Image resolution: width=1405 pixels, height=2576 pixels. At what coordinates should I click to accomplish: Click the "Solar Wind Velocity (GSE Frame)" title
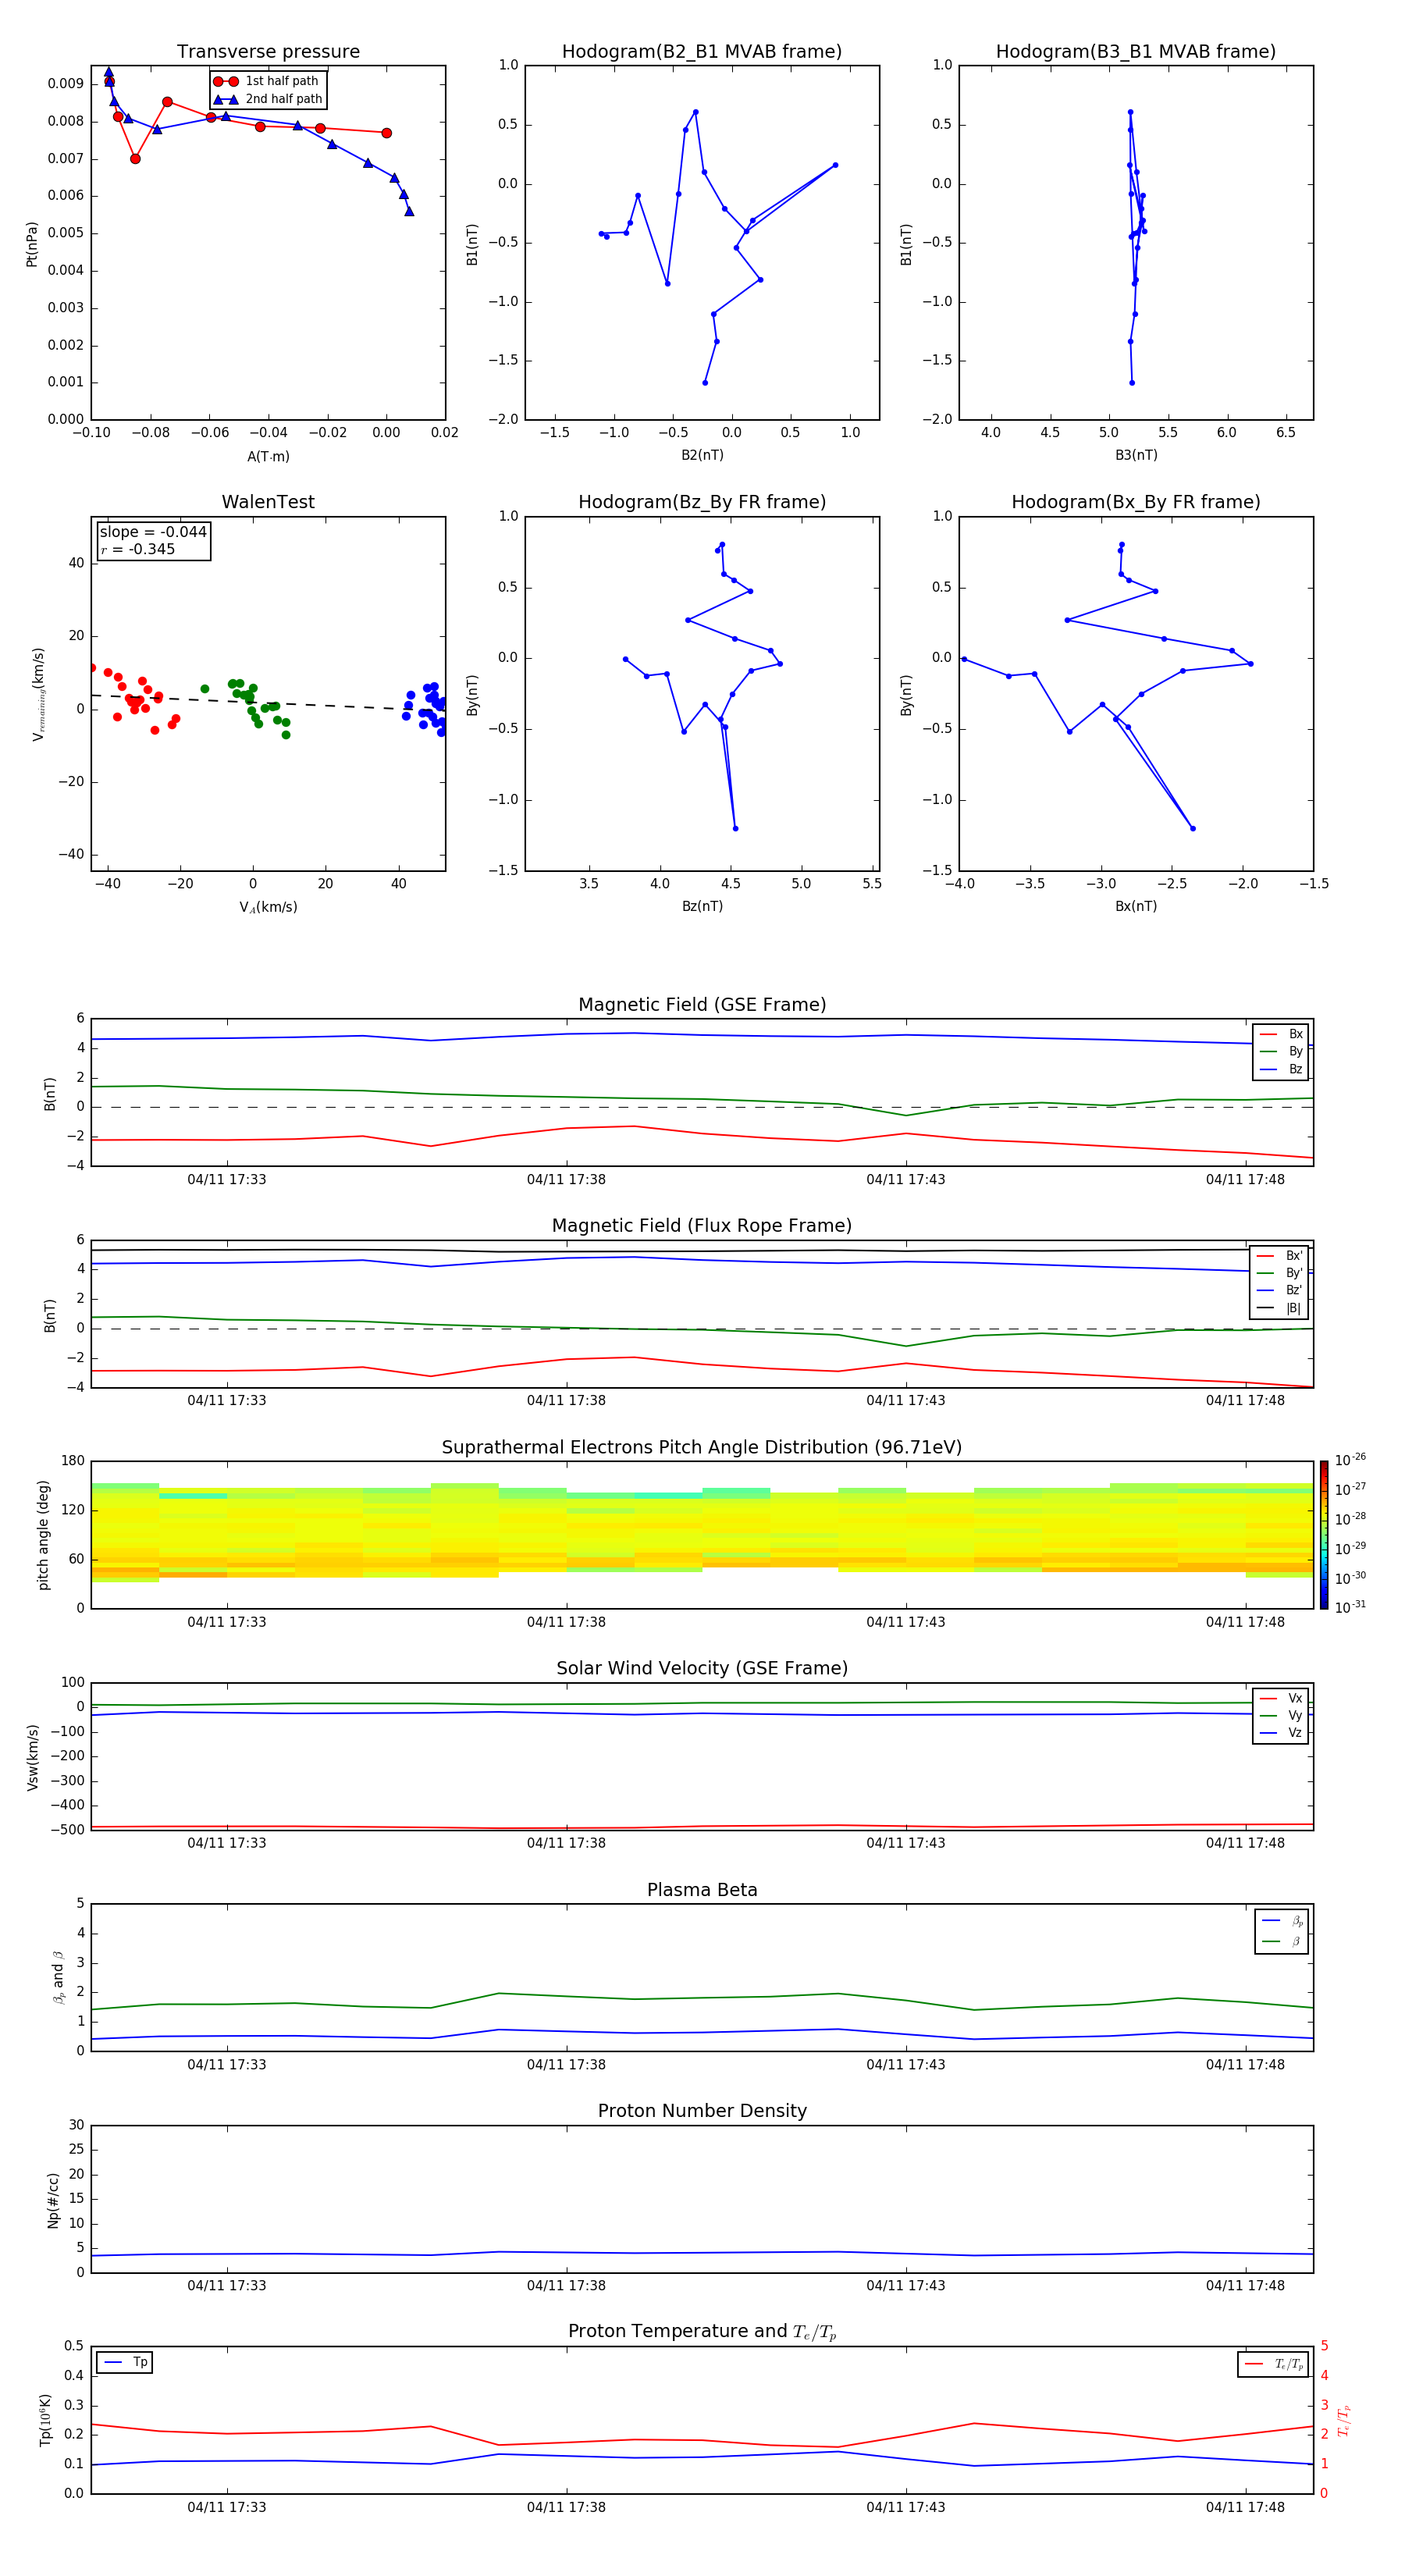click(702, 1669)
